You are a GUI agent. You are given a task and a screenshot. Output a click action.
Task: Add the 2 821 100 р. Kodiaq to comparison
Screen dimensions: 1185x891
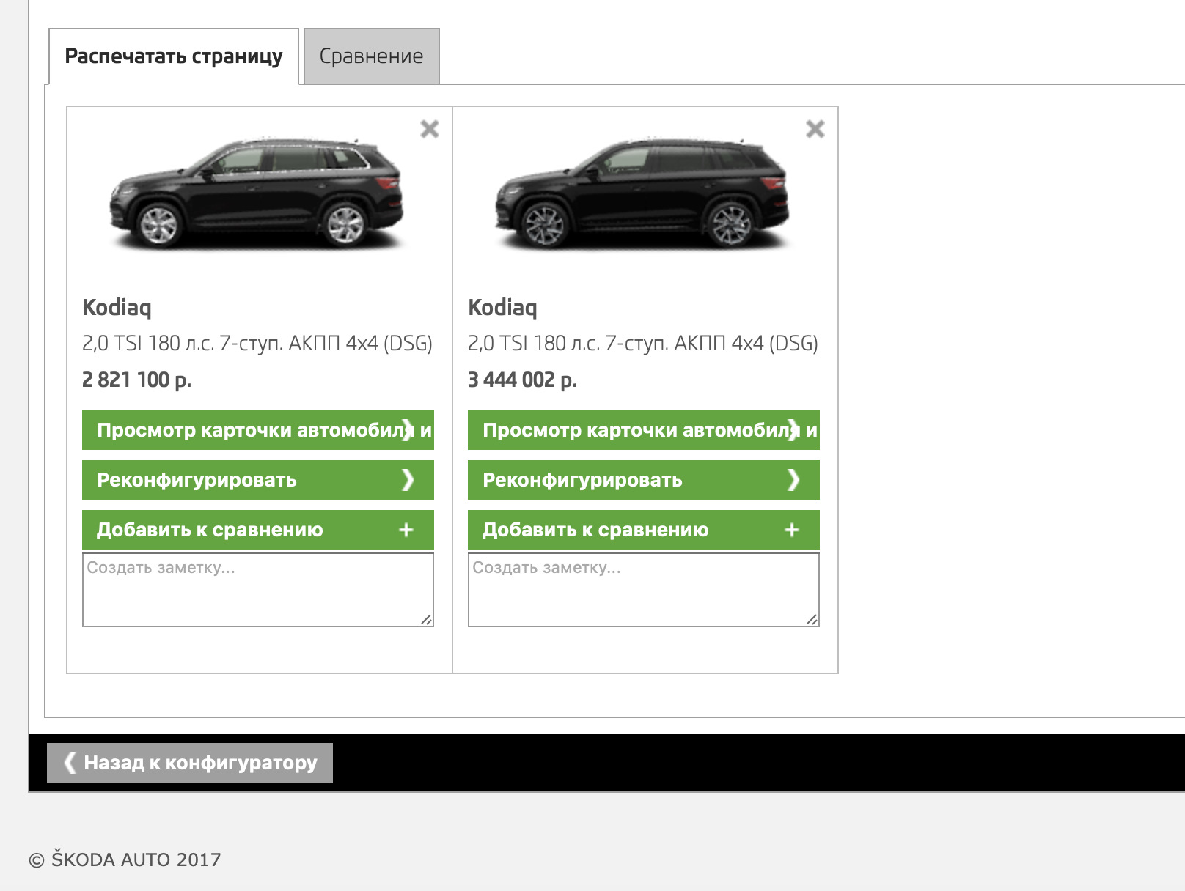pyautogui.click(x=258, y=530)
